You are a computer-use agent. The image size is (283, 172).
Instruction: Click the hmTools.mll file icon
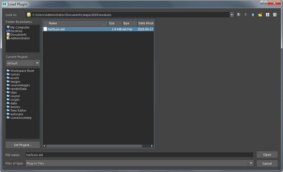coord(45,29)
